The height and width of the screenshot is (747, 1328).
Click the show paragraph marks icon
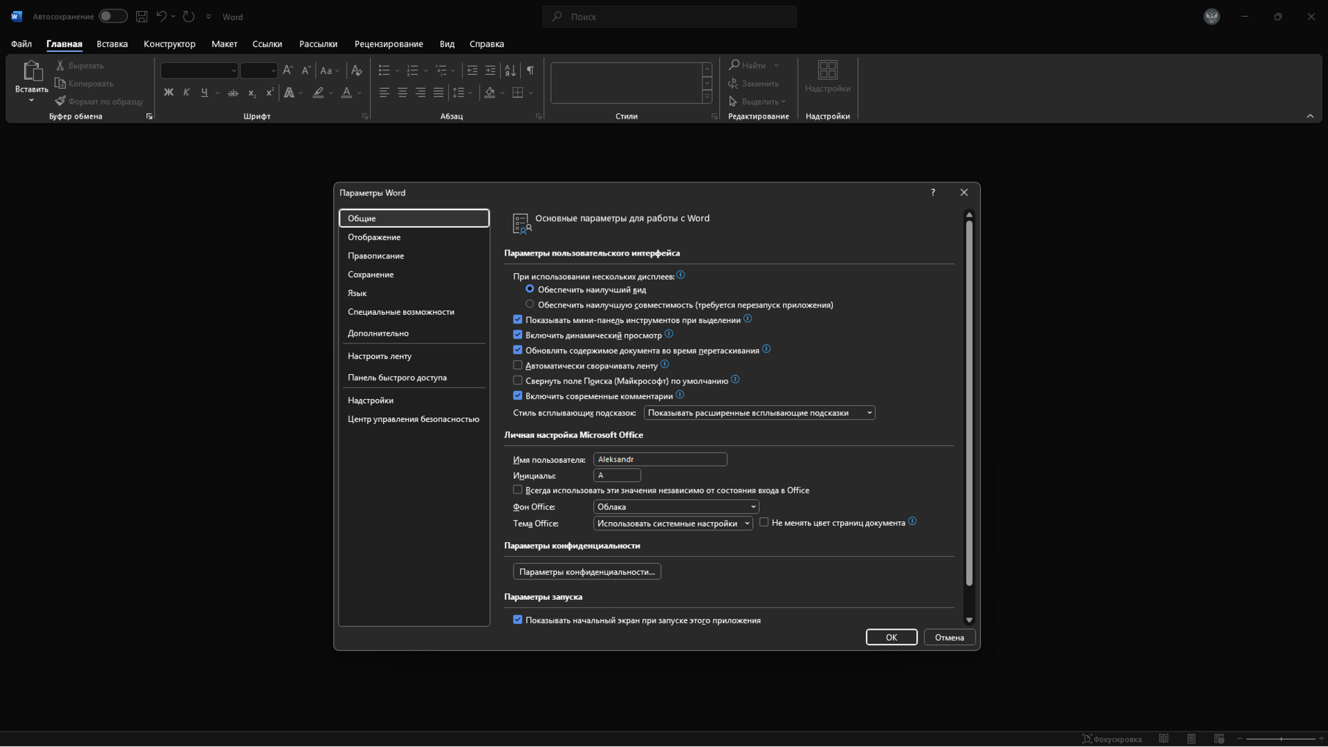530,70
